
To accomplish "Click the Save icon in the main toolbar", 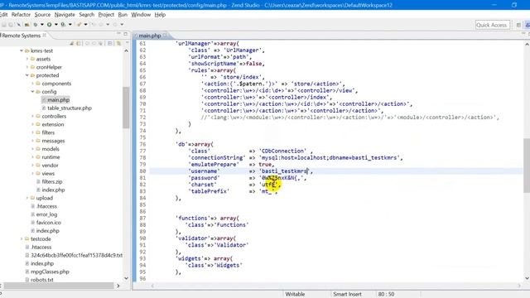I will coord(3,24).
